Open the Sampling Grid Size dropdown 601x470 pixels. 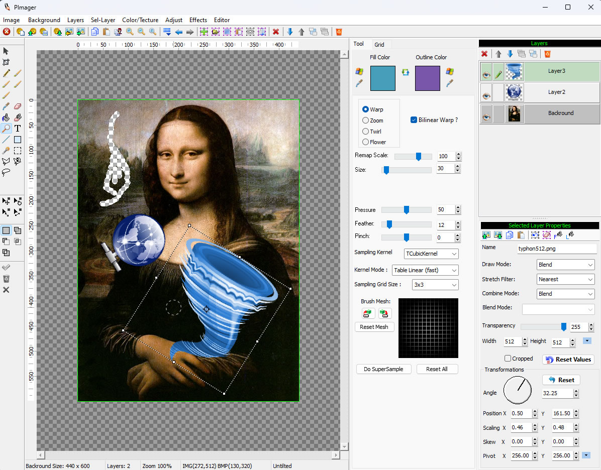coord(435,285)
